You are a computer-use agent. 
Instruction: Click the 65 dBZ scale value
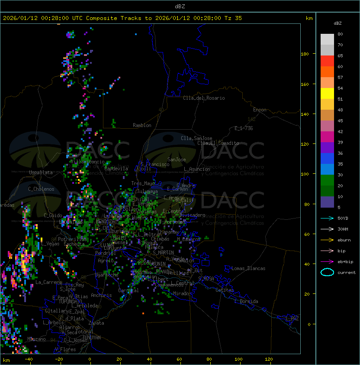(x=340, y=55)
